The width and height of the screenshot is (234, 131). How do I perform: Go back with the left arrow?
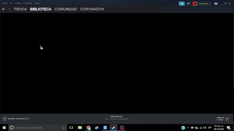coord(3,9)
